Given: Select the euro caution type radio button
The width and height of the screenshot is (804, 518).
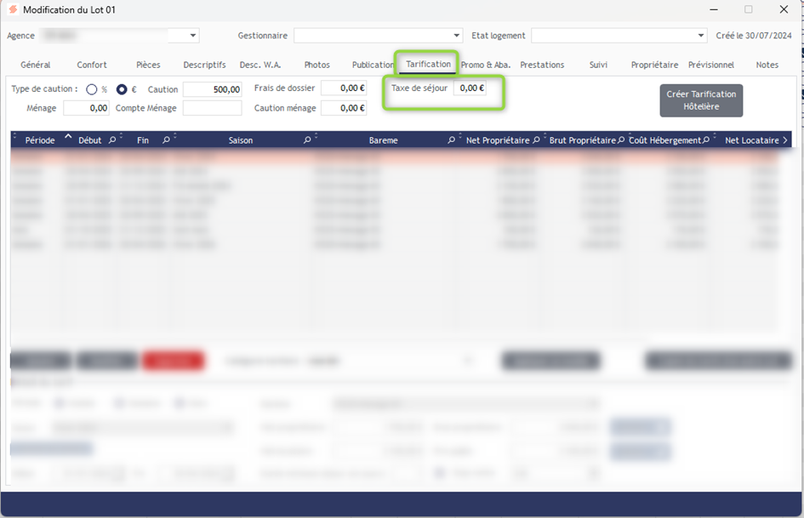Looking at the screenshot, I should click(x=122, y=89).
